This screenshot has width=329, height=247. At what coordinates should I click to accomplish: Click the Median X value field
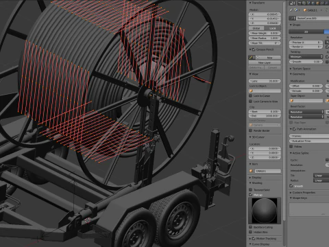(265, 14)
